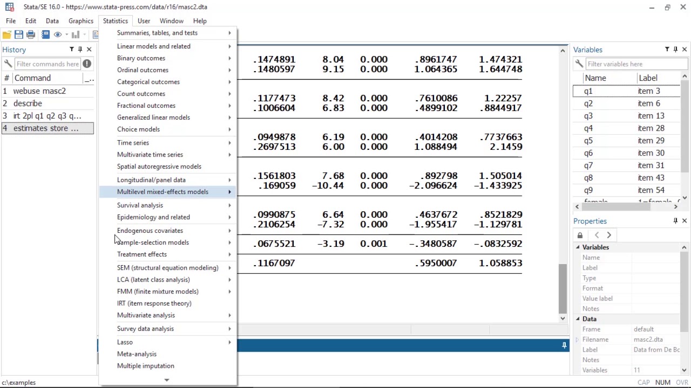The width and height of the screenshot is (691, 388).
Task: Go to next variable in Properties
Action: click(609, 235)
